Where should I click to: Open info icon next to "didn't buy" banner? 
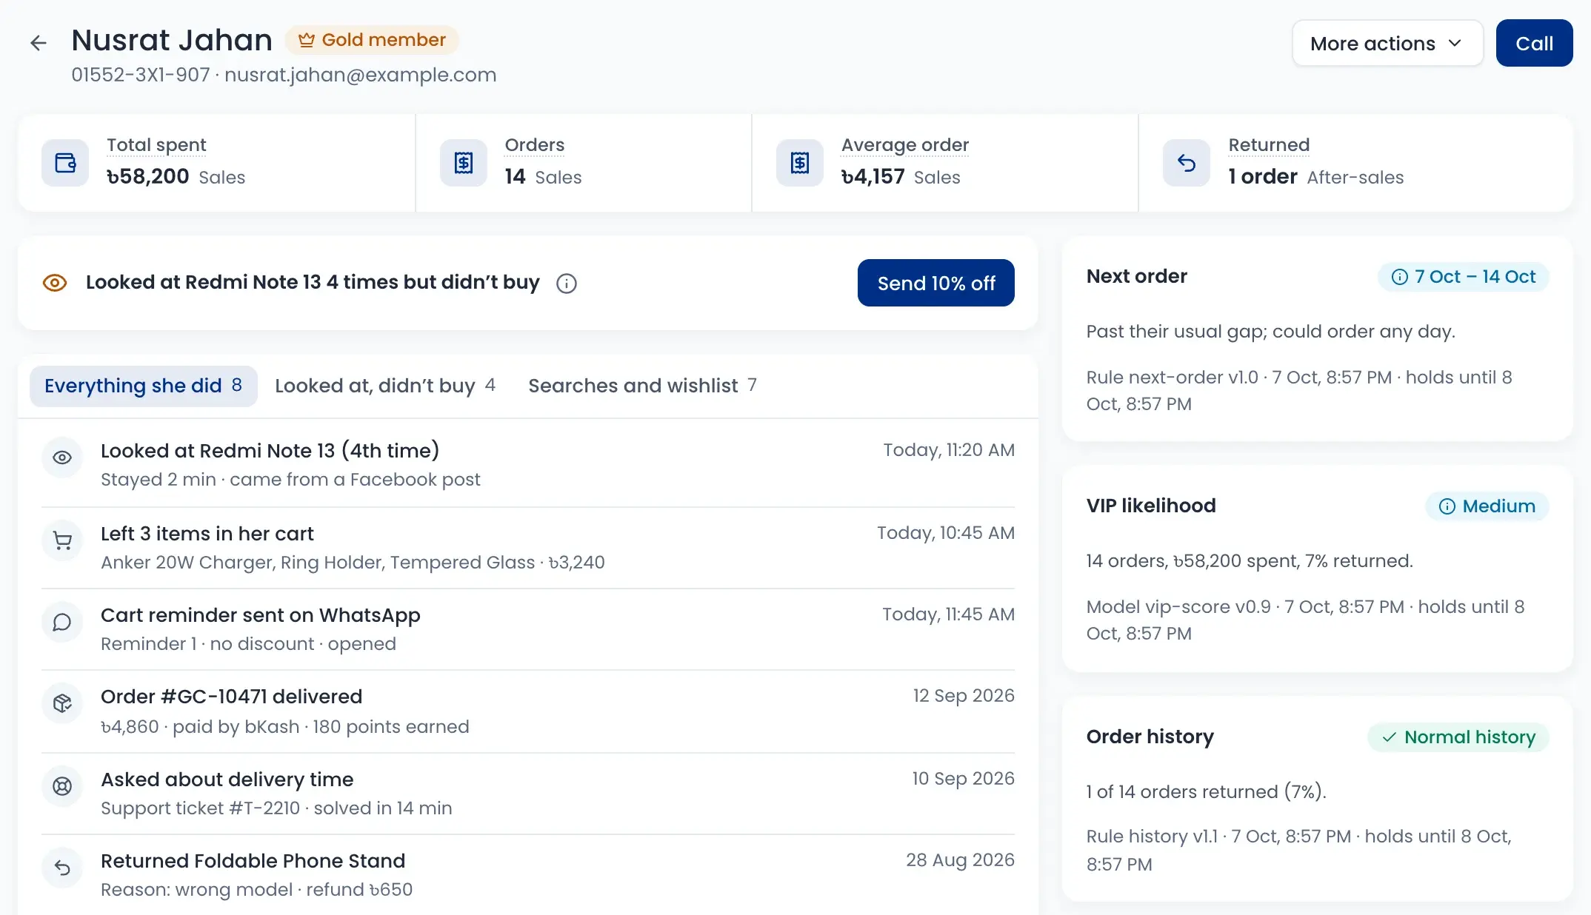pos(567,284)
